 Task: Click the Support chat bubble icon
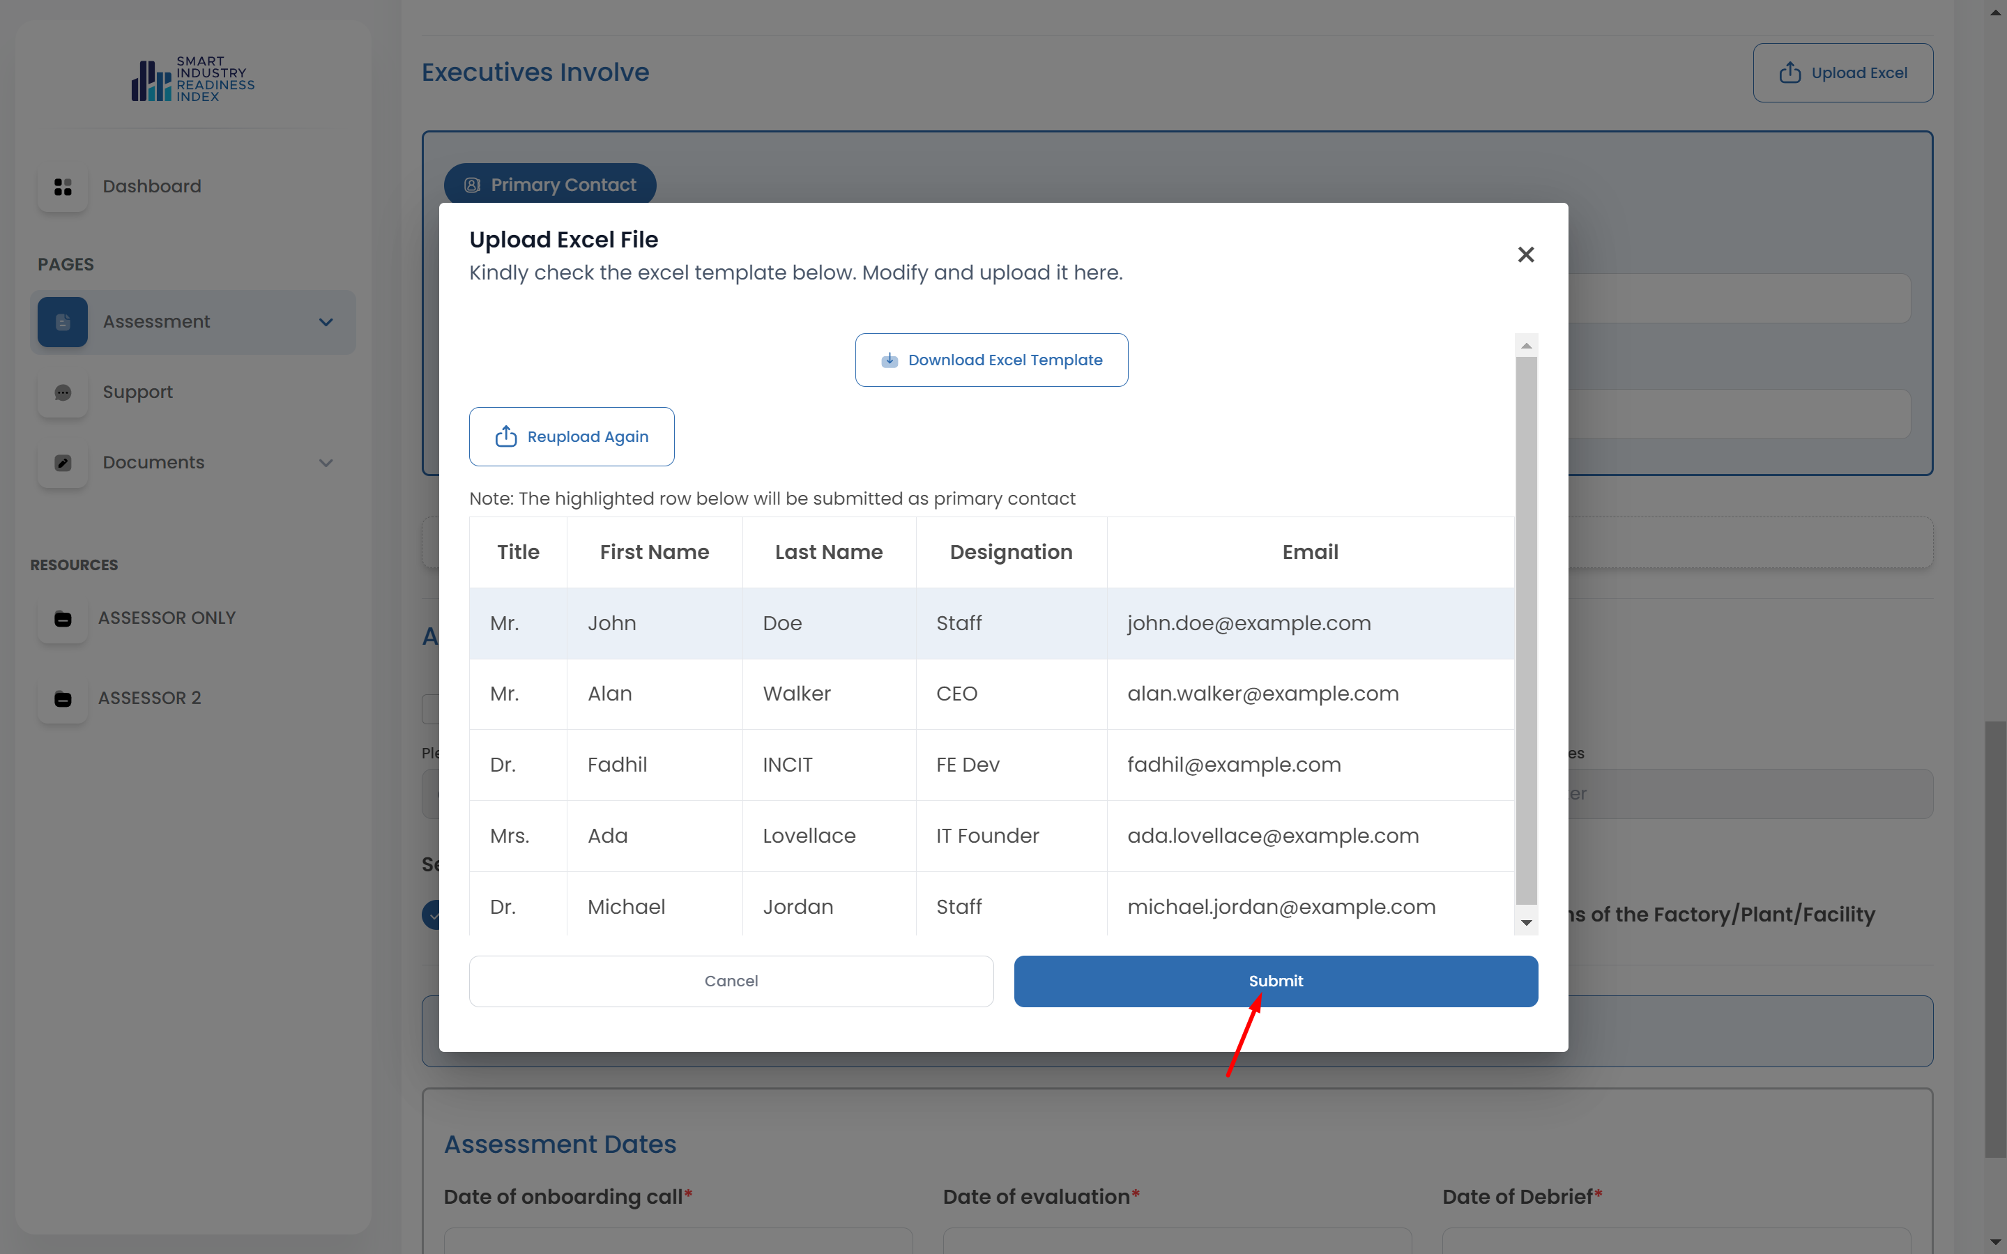pos(63,392)
